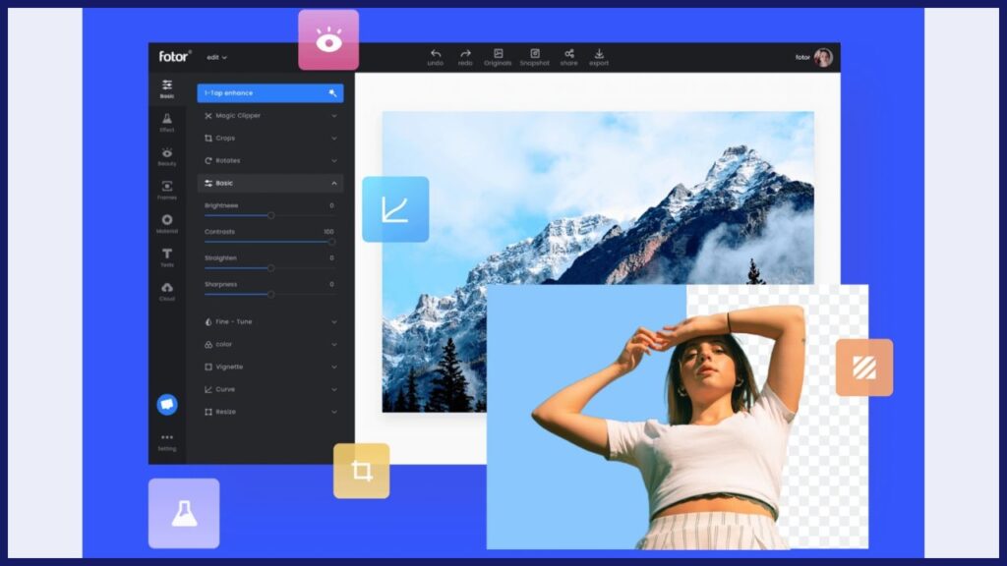Image resolution: width=1007 pixels, height=566 pixels.
Task: Open the Cloud section in sidebar
Action: coord(167,291)
